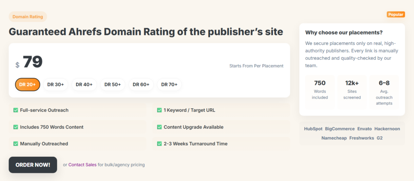
Task: Click the 12k+ Sites screened stat card
Action: (x=352, y=92)
